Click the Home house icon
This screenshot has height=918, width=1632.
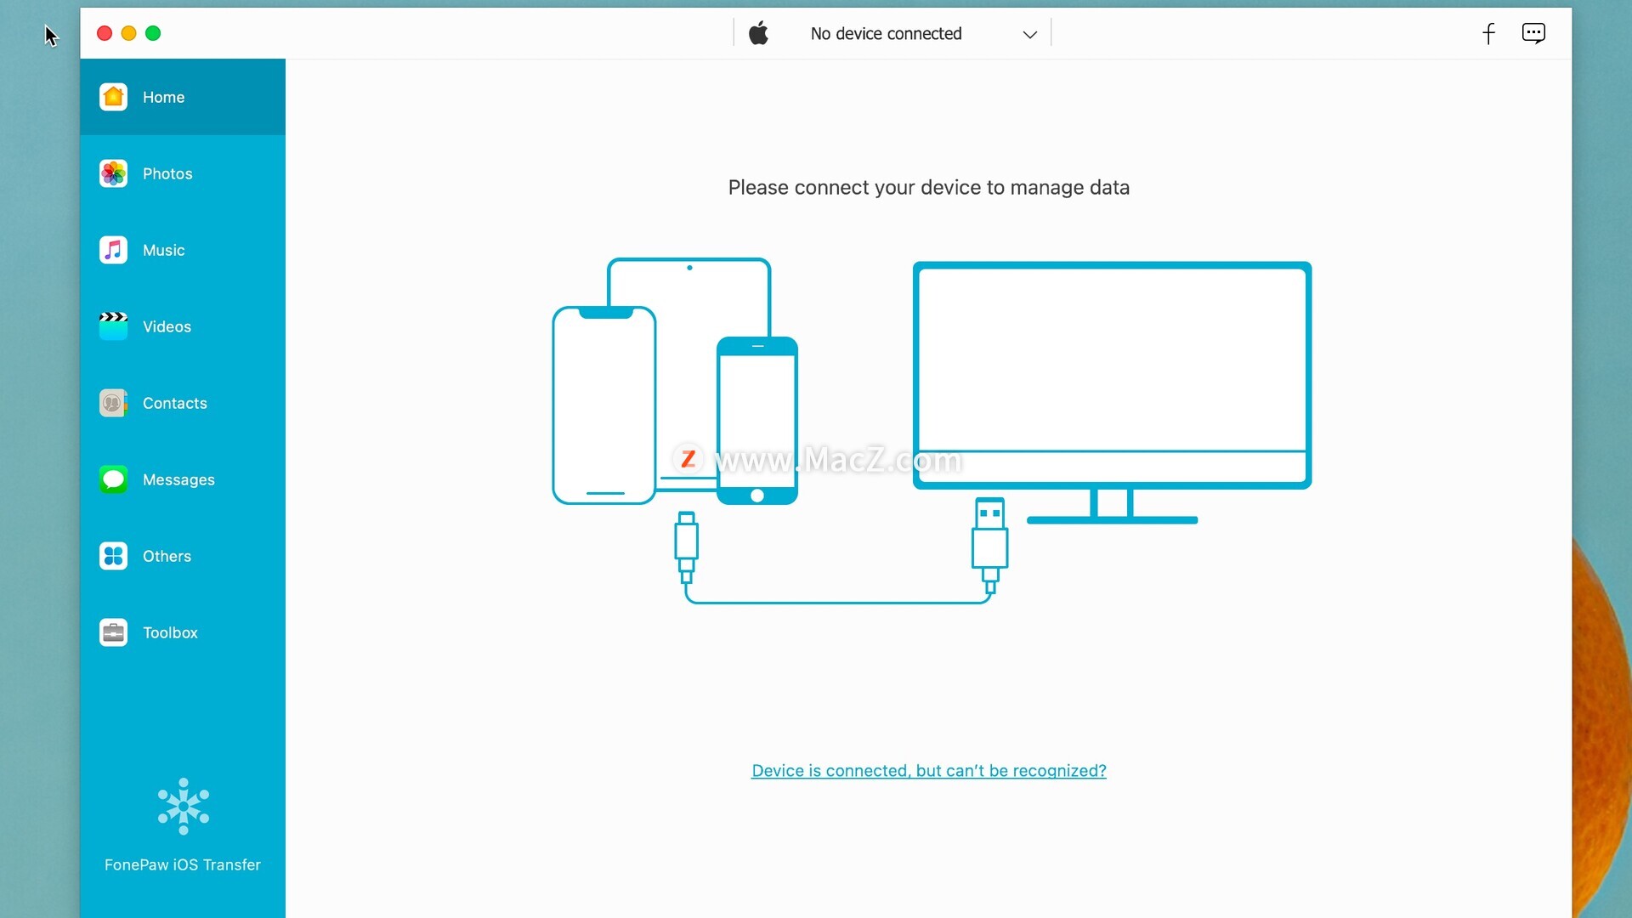click(x=113, y=97)
